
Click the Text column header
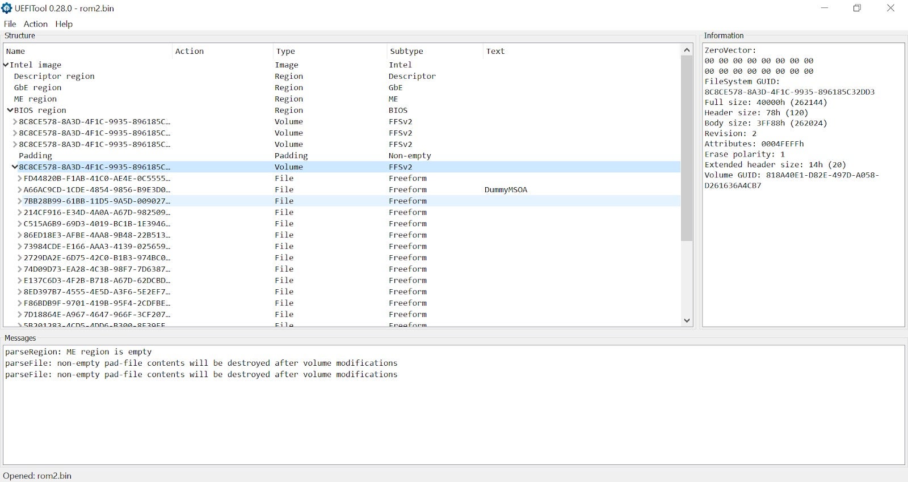(x=495, y=51)
